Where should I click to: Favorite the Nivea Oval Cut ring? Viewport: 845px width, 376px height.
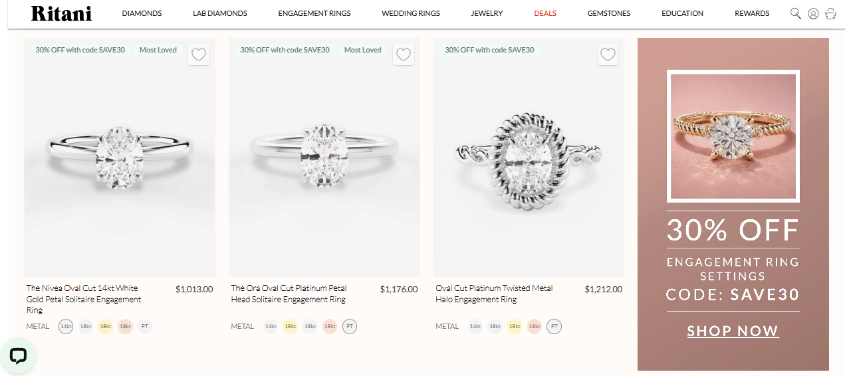[x=199, y=55]
